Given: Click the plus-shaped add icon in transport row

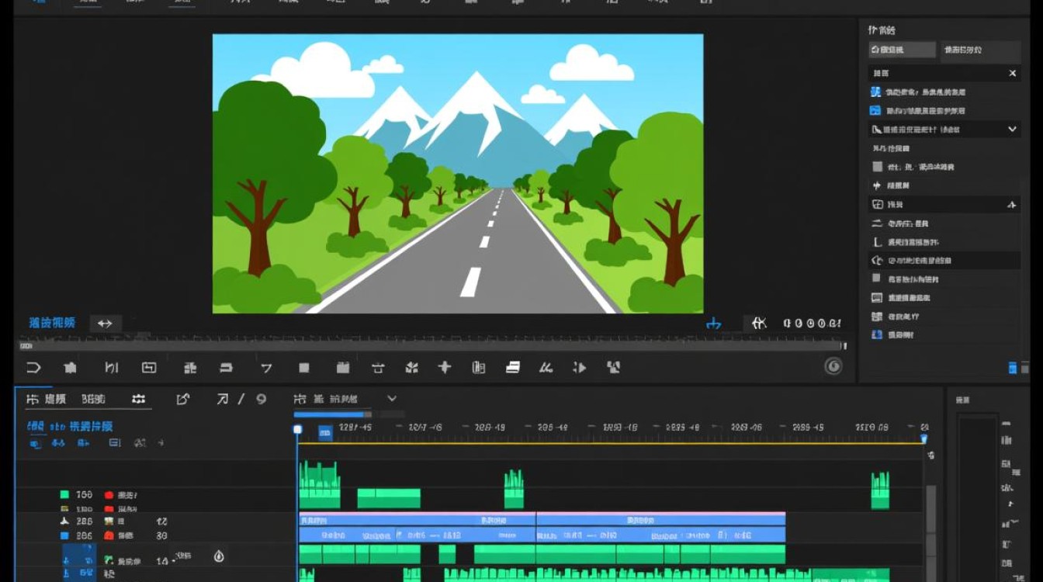Looking at the screenshot, I should pyautogui.click(x=445, y=368).
